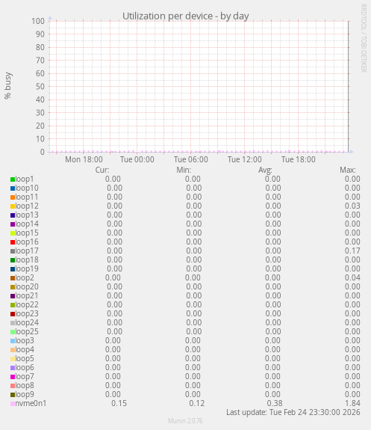Select the loop4 legend label

25,350
